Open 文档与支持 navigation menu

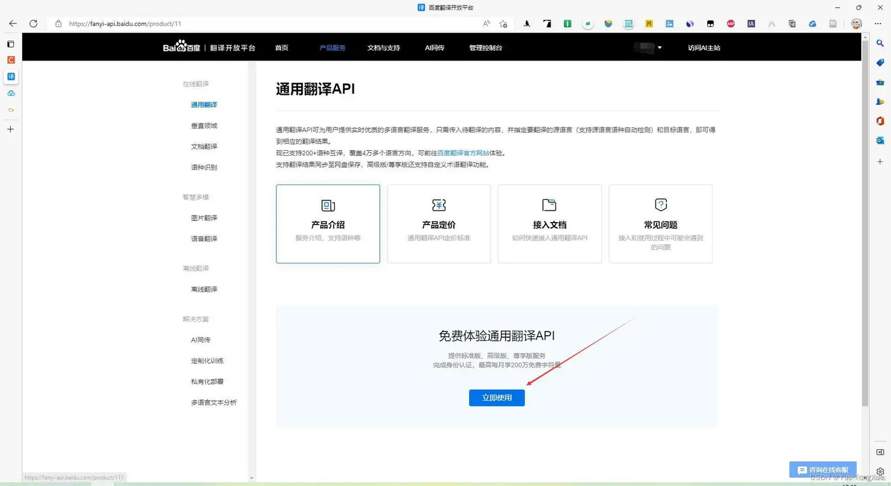384,48
